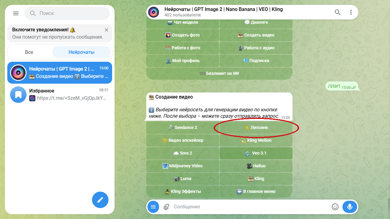Viewport: 390px width, 219px height.
Task: Click the search magnifier in chat header
Action: tap(338, 12)
